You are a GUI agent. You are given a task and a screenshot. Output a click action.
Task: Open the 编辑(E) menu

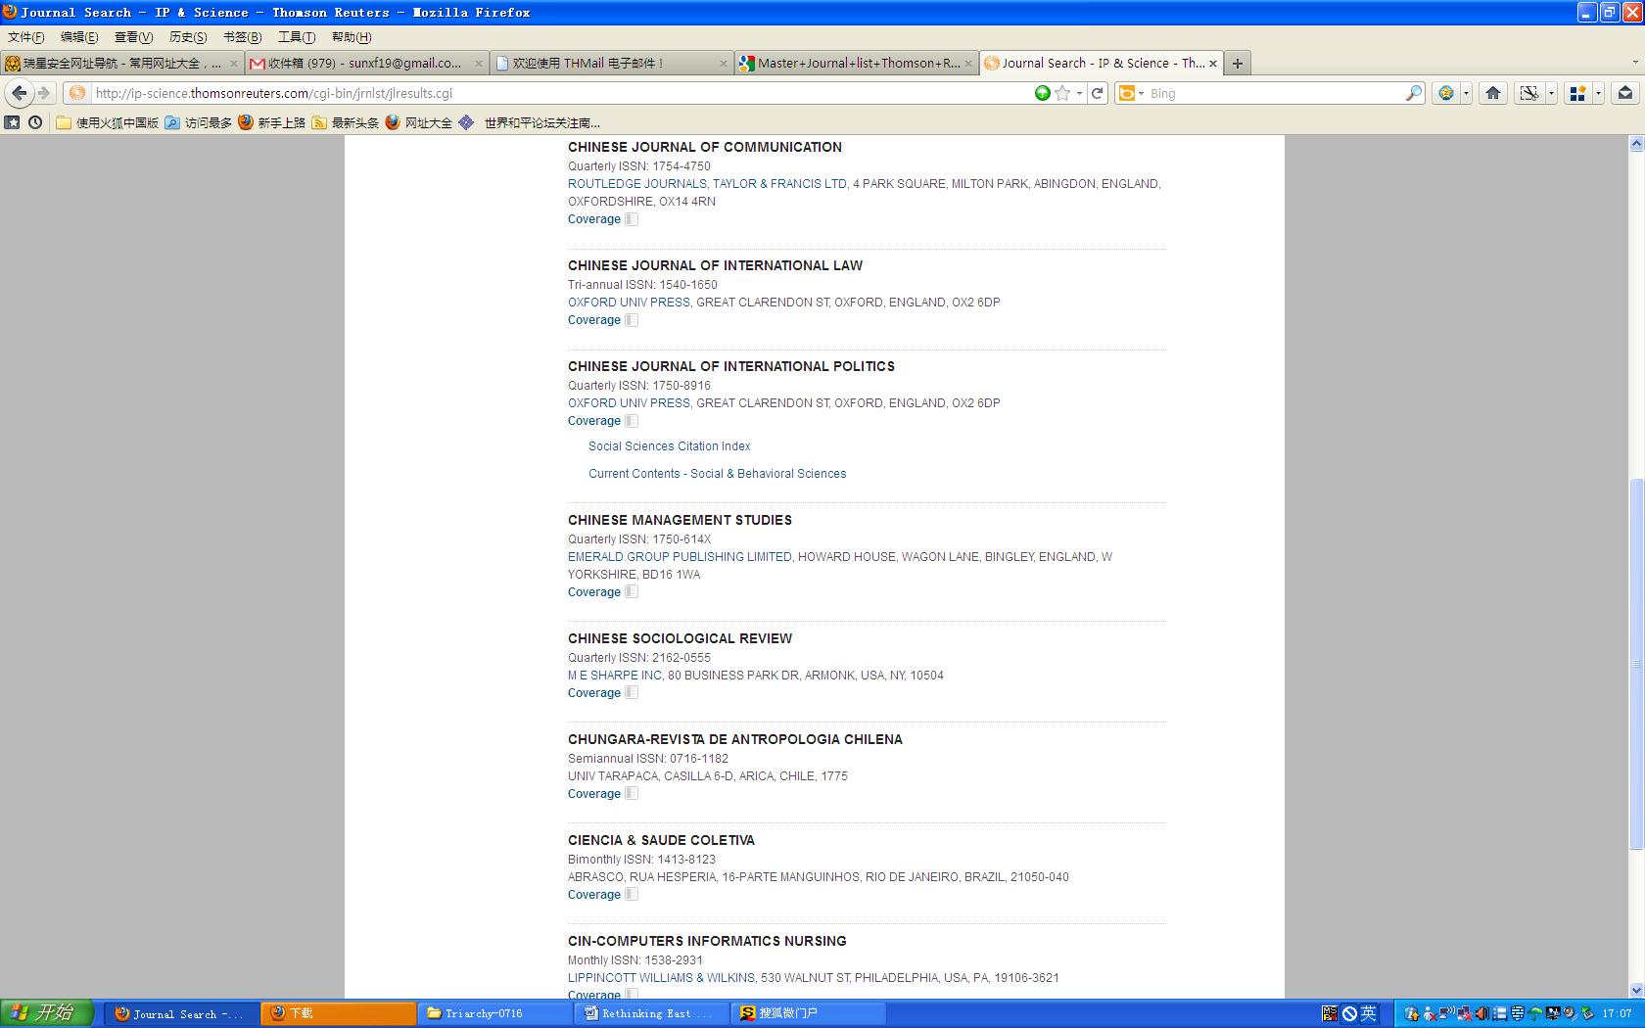pos(79,37)
